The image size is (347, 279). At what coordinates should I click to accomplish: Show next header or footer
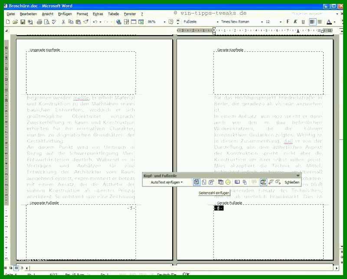pos(278,182)
